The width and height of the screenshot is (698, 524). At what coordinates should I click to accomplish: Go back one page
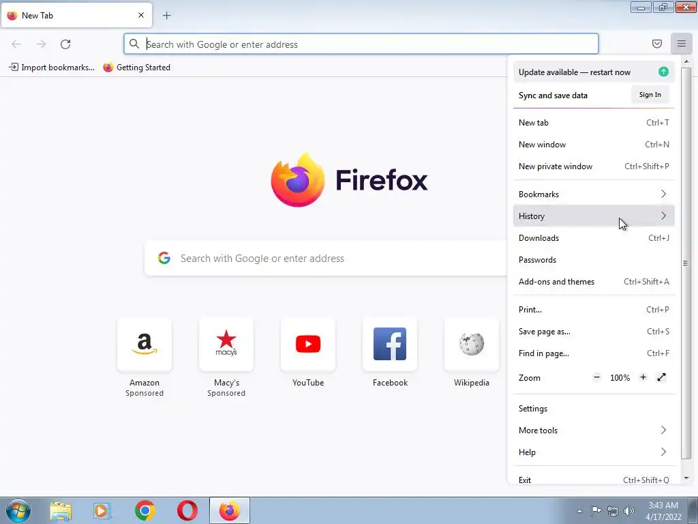pyautogui.click(x=16, y=44)
